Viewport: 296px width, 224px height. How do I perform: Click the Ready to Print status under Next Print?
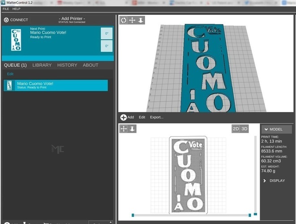point(41,37)
